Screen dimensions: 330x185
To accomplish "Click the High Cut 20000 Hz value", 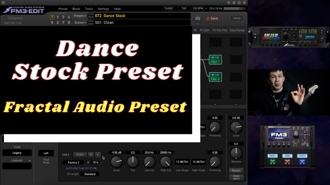I will (165, 153).
